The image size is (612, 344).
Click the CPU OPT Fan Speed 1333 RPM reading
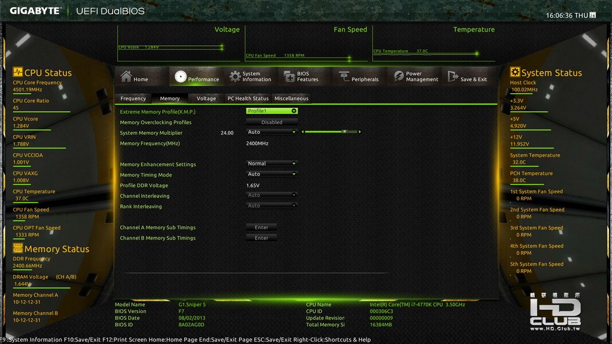27,235
